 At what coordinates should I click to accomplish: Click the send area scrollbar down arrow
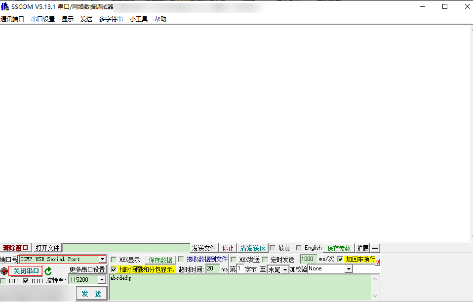(375, 296)
